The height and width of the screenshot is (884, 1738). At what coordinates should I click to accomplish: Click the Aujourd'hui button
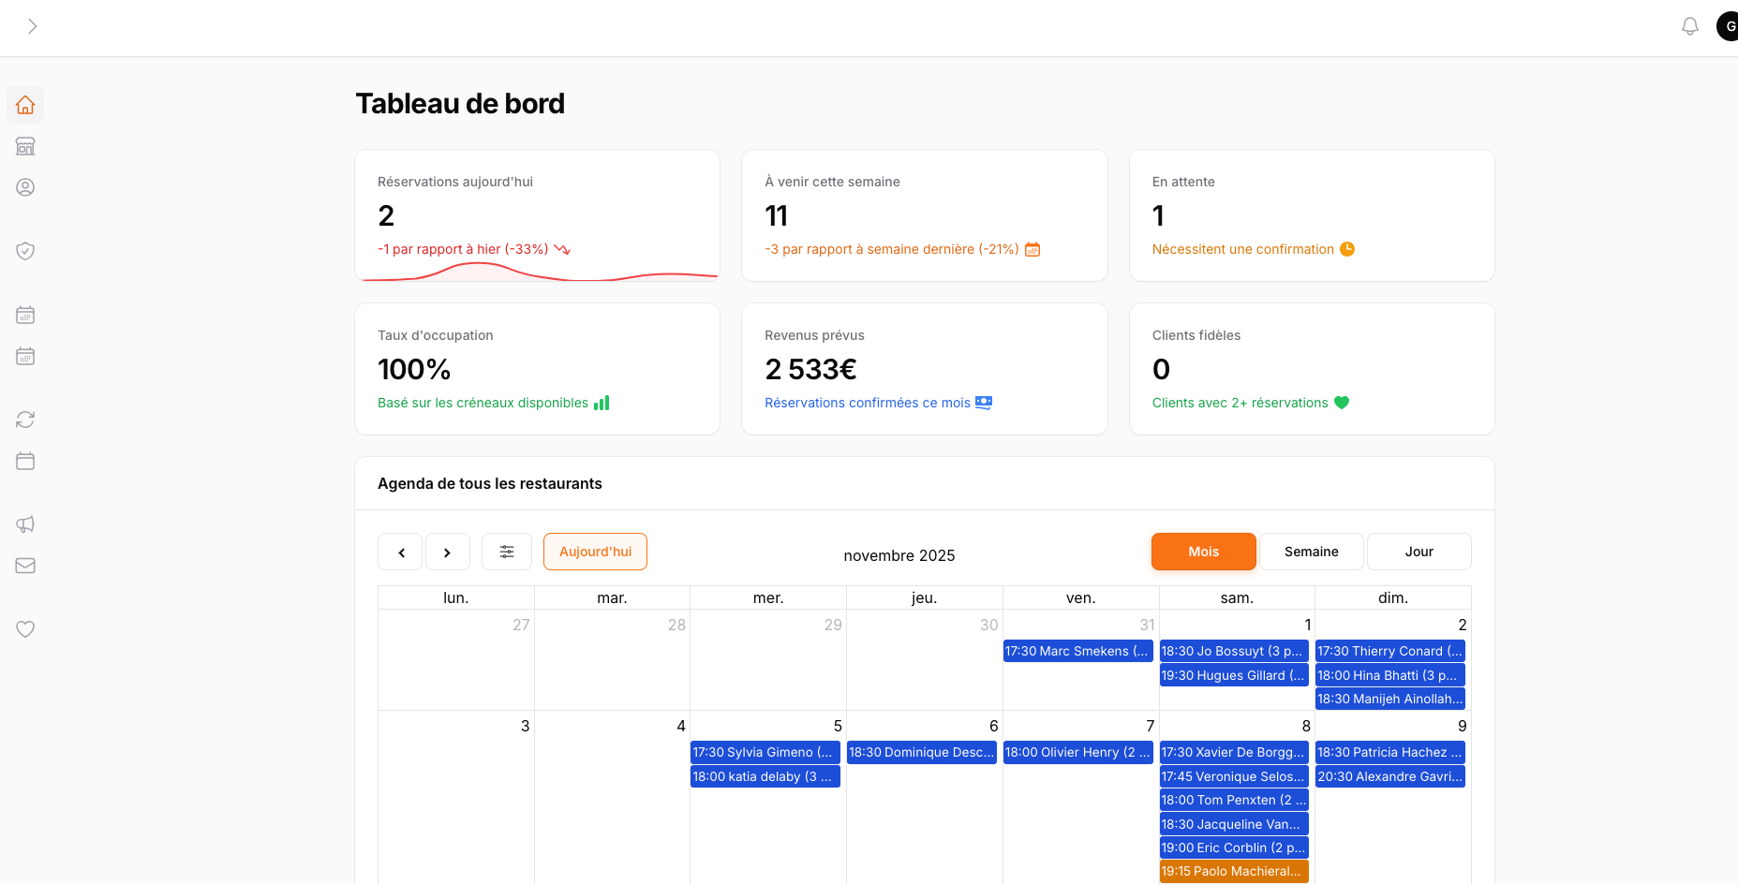coord(595,552)
